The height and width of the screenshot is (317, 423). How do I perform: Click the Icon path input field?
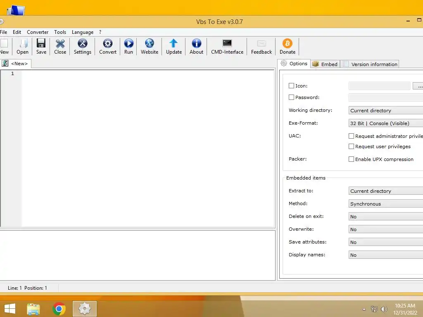click(379, 86)
